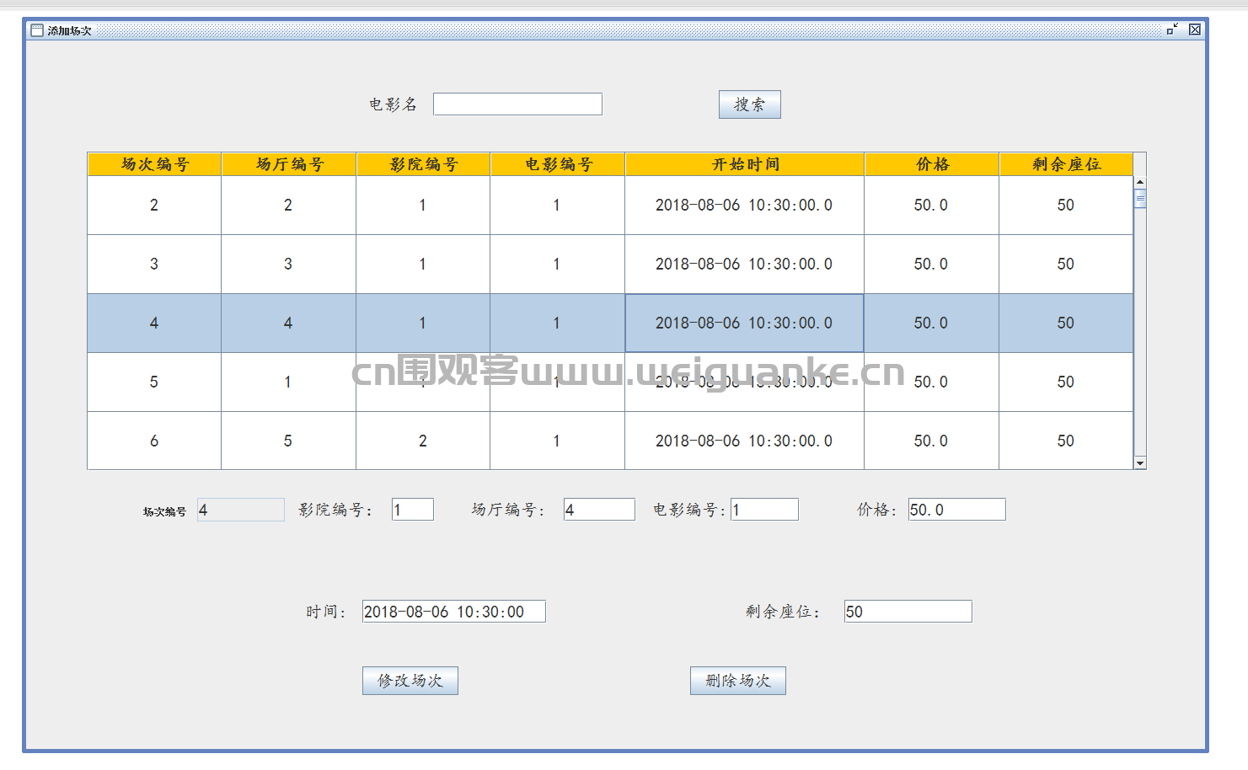Close the 添加场次 internal window

[1194, 29]
